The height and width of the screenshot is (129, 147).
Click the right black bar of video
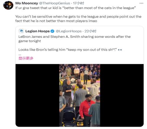coord(122,95)
